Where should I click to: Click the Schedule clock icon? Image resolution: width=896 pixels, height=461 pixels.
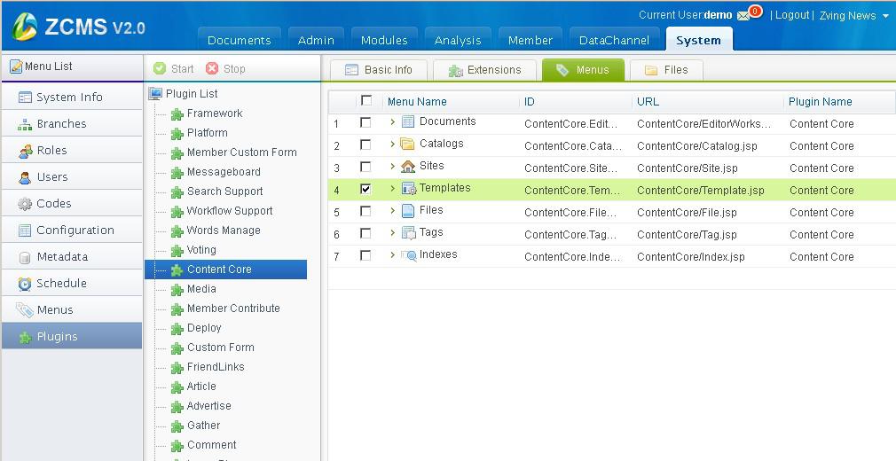pyautogui.click(x=25, y=284)
